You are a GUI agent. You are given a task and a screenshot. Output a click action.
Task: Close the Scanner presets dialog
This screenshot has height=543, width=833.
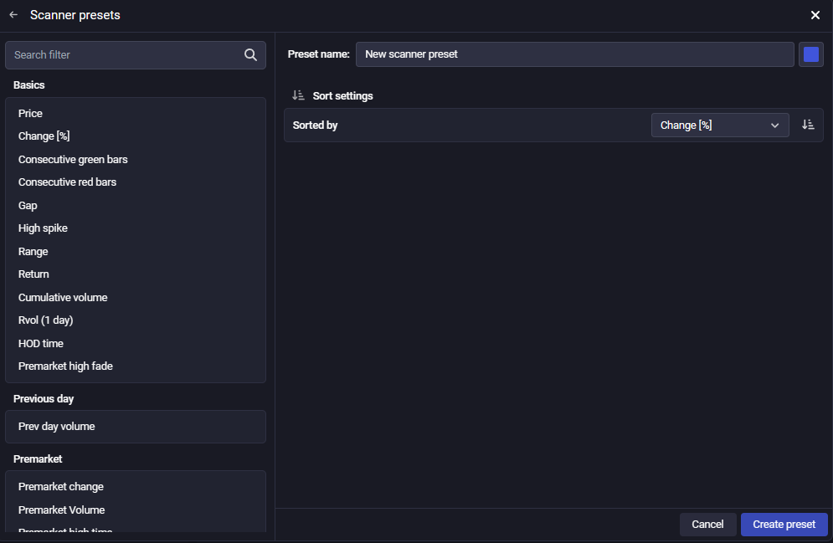(815, 15)
